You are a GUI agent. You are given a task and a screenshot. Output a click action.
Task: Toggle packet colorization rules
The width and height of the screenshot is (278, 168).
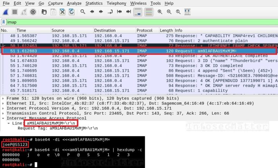[149, 12]
